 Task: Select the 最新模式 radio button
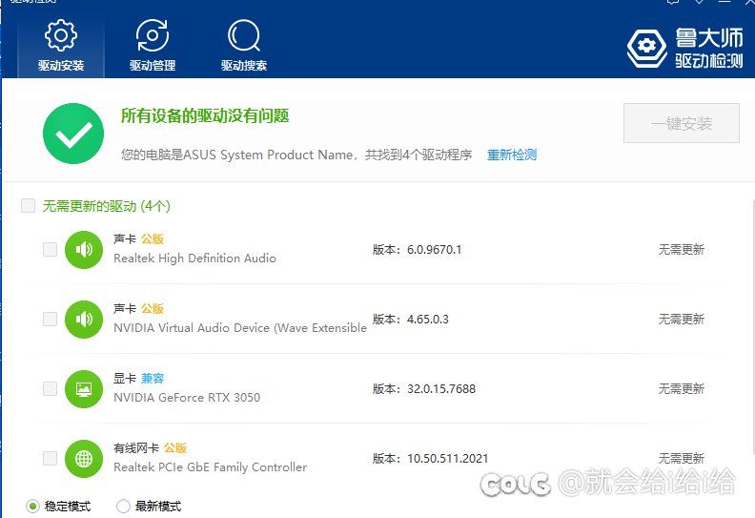coord(123,507)
